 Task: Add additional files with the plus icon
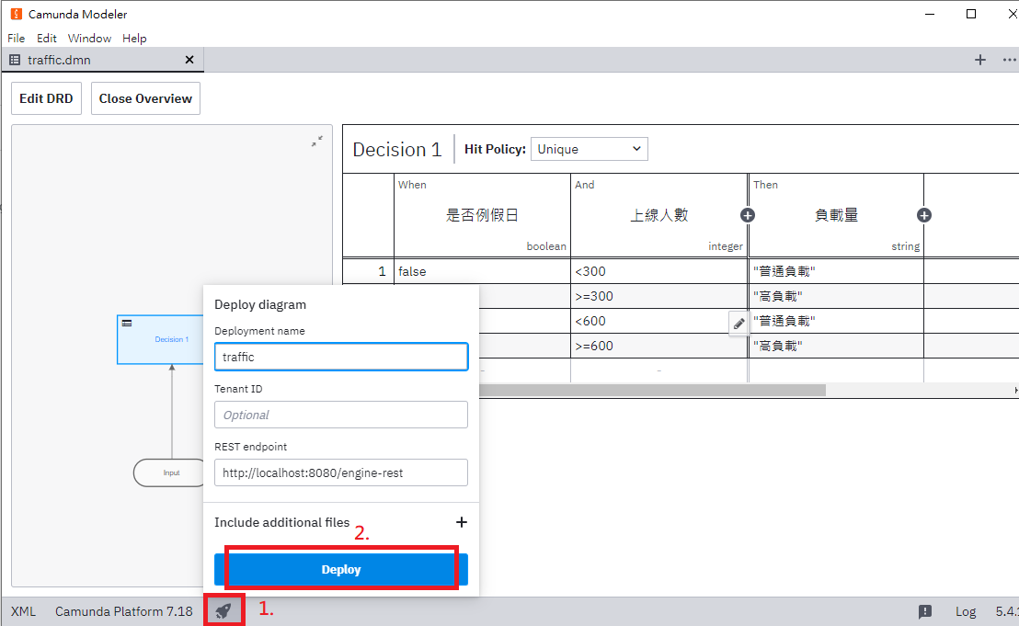[462, 522]
